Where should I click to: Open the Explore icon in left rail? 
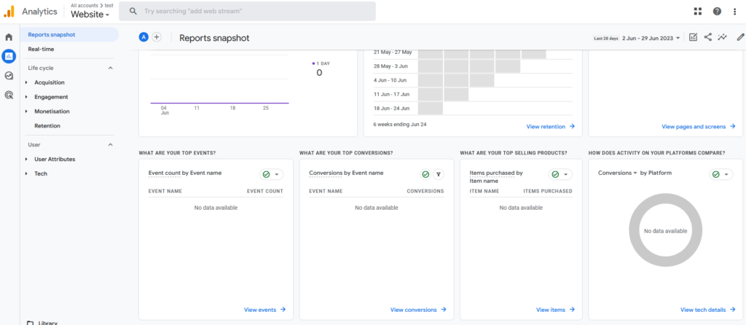pos(9,75)
